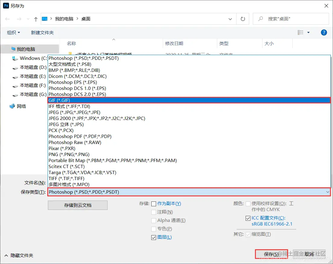This screenshot has height=264, width=333.
Task: Uncheck the 图层 checkbox
Action: [x=154, y=237]
